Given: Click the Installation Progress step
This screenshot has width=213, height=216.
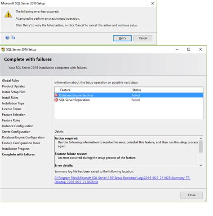Looking at the screenshot, I should pyautogui.click(x=16, y=149).
